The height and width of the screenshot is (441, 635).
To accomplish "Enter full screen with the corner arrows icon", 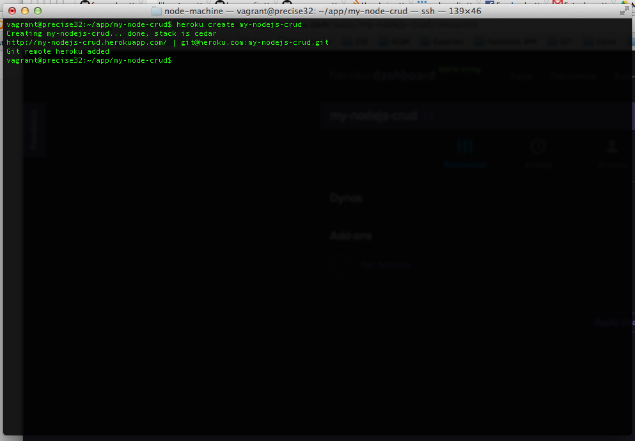I will [624, 12].
